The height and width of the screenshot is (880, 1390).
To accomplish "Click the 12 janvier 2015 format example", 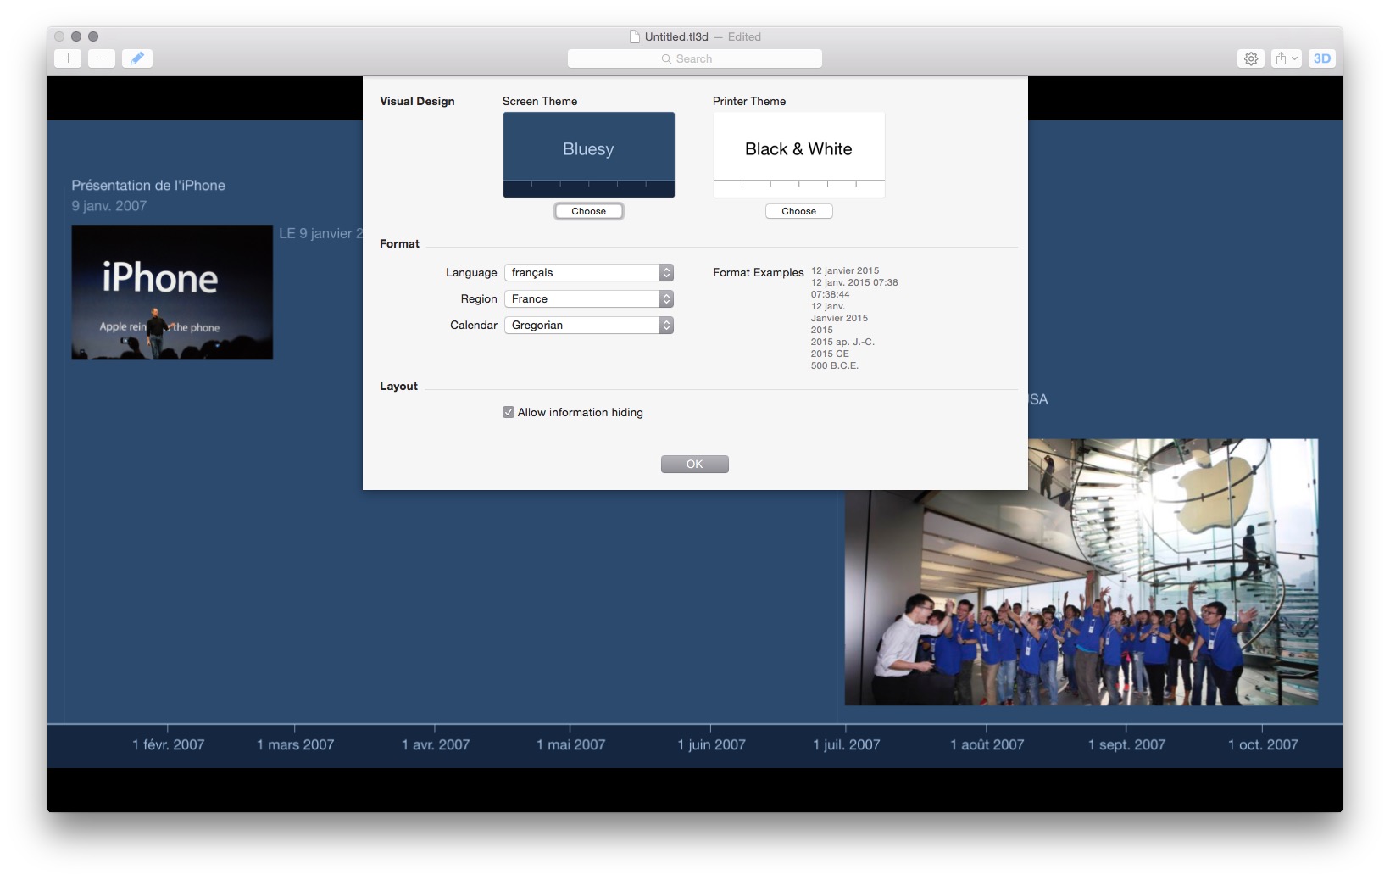I will [845, 270].
